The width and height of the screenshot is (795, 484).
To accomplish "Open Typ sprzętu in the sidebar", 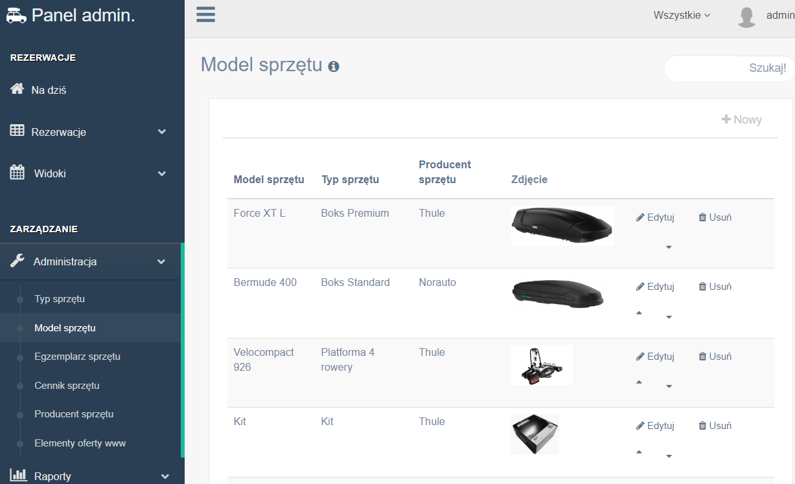I will point(60,299).
